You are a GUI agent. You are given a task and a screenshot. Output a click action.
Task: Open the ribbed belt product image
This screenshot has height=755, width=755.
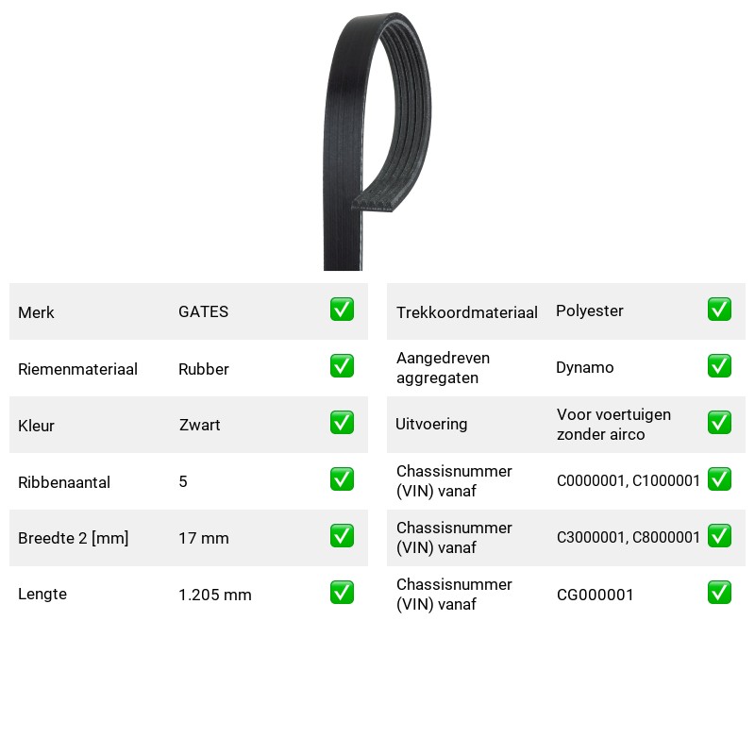377,141
